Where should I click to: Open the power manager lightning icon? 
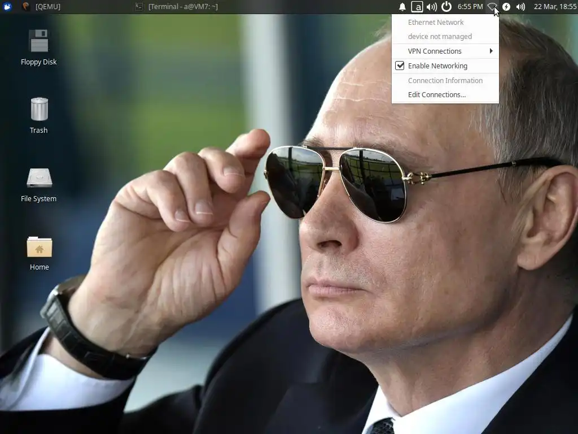click(x=506, y=7)
